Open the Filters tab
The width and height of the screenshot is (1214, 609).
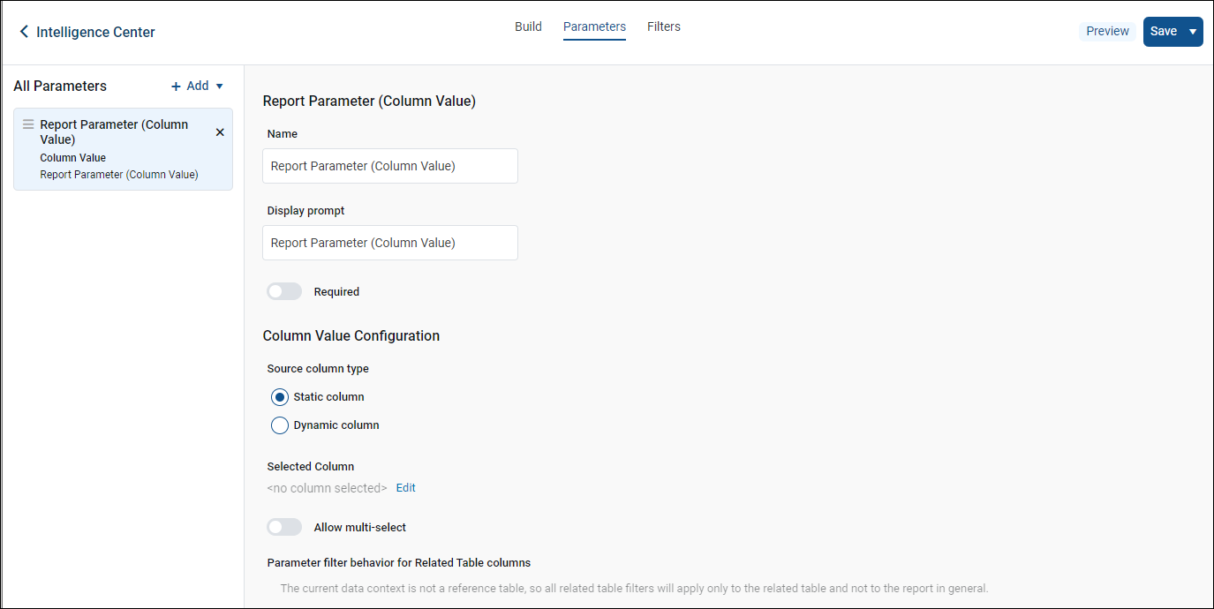click(x=663, y=26)
